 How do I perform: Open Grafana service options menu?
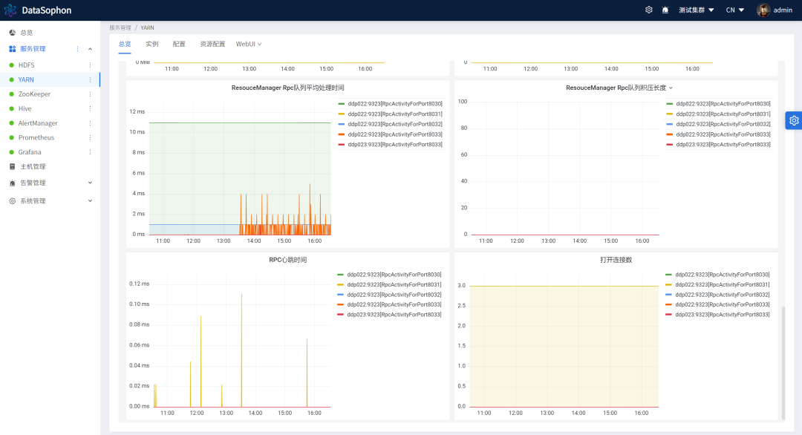tap(90, 152)
